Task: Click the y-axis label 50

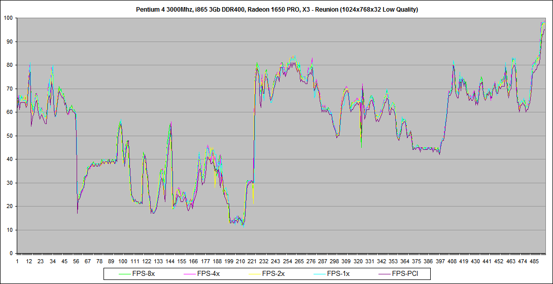Action: 10,136
